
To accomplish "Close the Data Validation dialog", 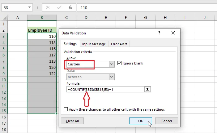I will pyautogui.click(x=173, y=33).
